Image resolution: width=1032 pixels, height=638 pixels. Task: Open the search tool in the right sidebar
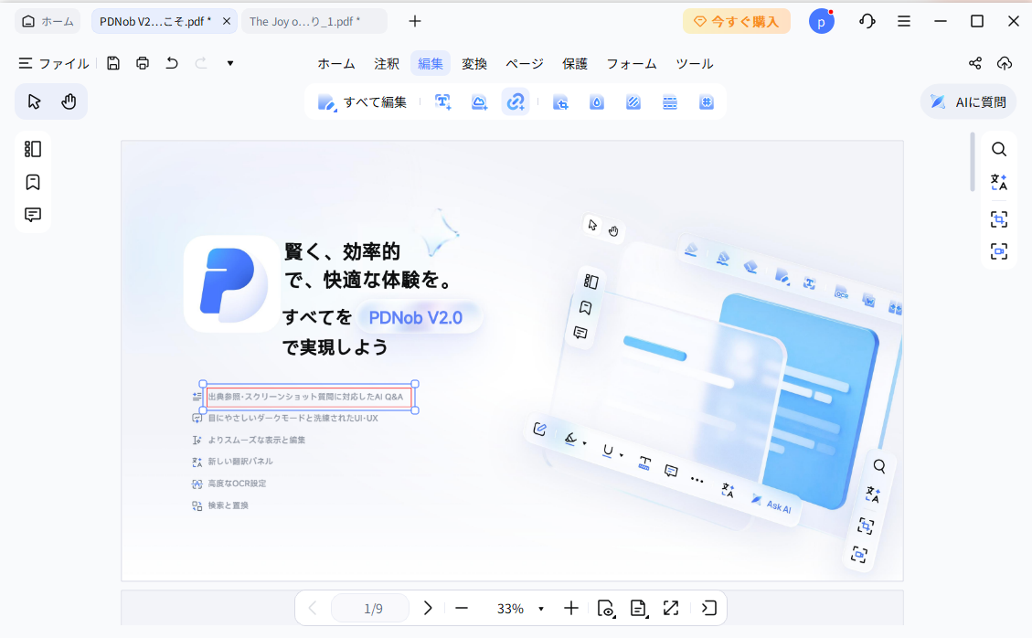pos(998,149)
